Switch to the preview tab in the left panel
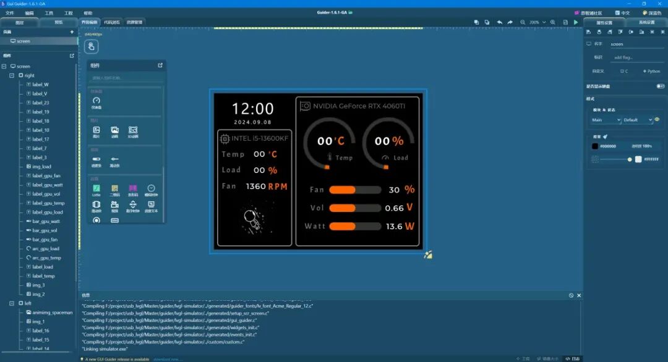668x362 pixels. tap(58, 22)
